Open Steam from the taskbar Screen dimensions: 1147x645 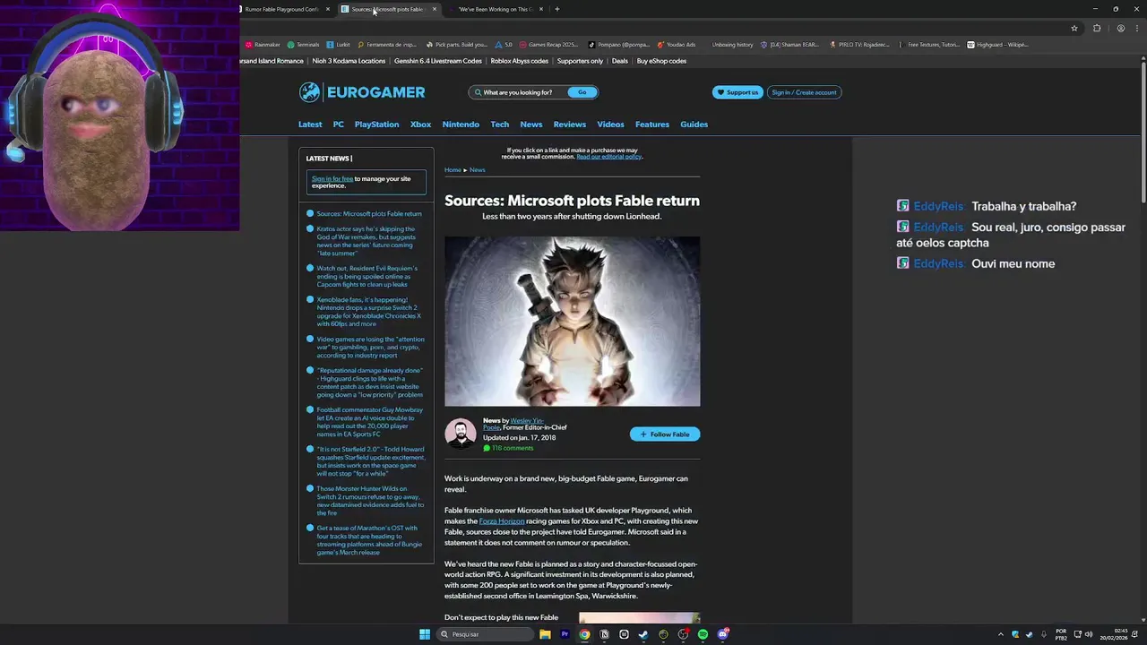pyautogui.click(x=643, y=634)
